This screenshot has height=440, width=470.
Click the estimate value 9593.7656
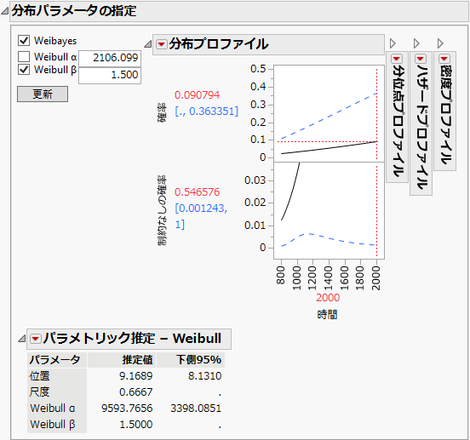(127, 409)
